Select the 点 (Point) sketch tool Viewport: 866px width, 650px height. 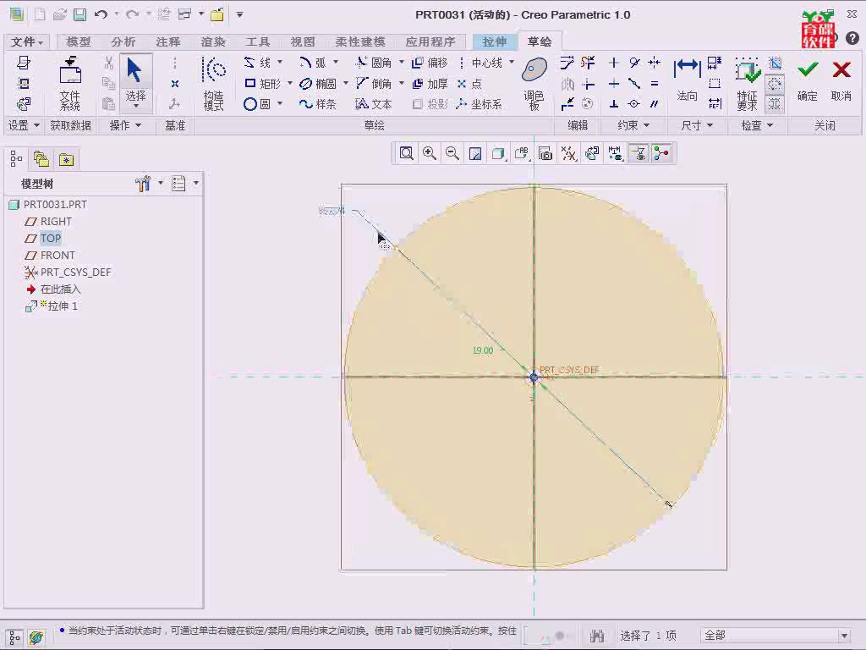point(470,84)
